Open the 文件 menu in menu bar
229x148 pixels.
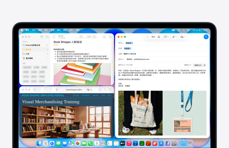tap(34, 30)
